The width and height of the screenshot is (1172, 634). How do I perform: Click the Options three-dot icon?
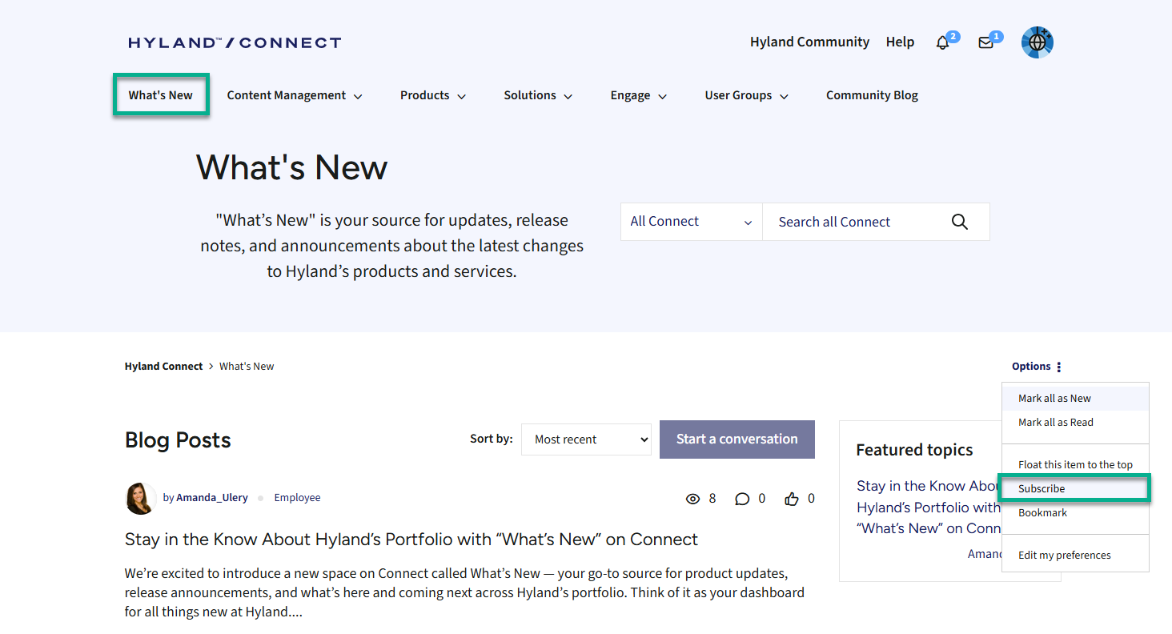(x=1058, y=367)
